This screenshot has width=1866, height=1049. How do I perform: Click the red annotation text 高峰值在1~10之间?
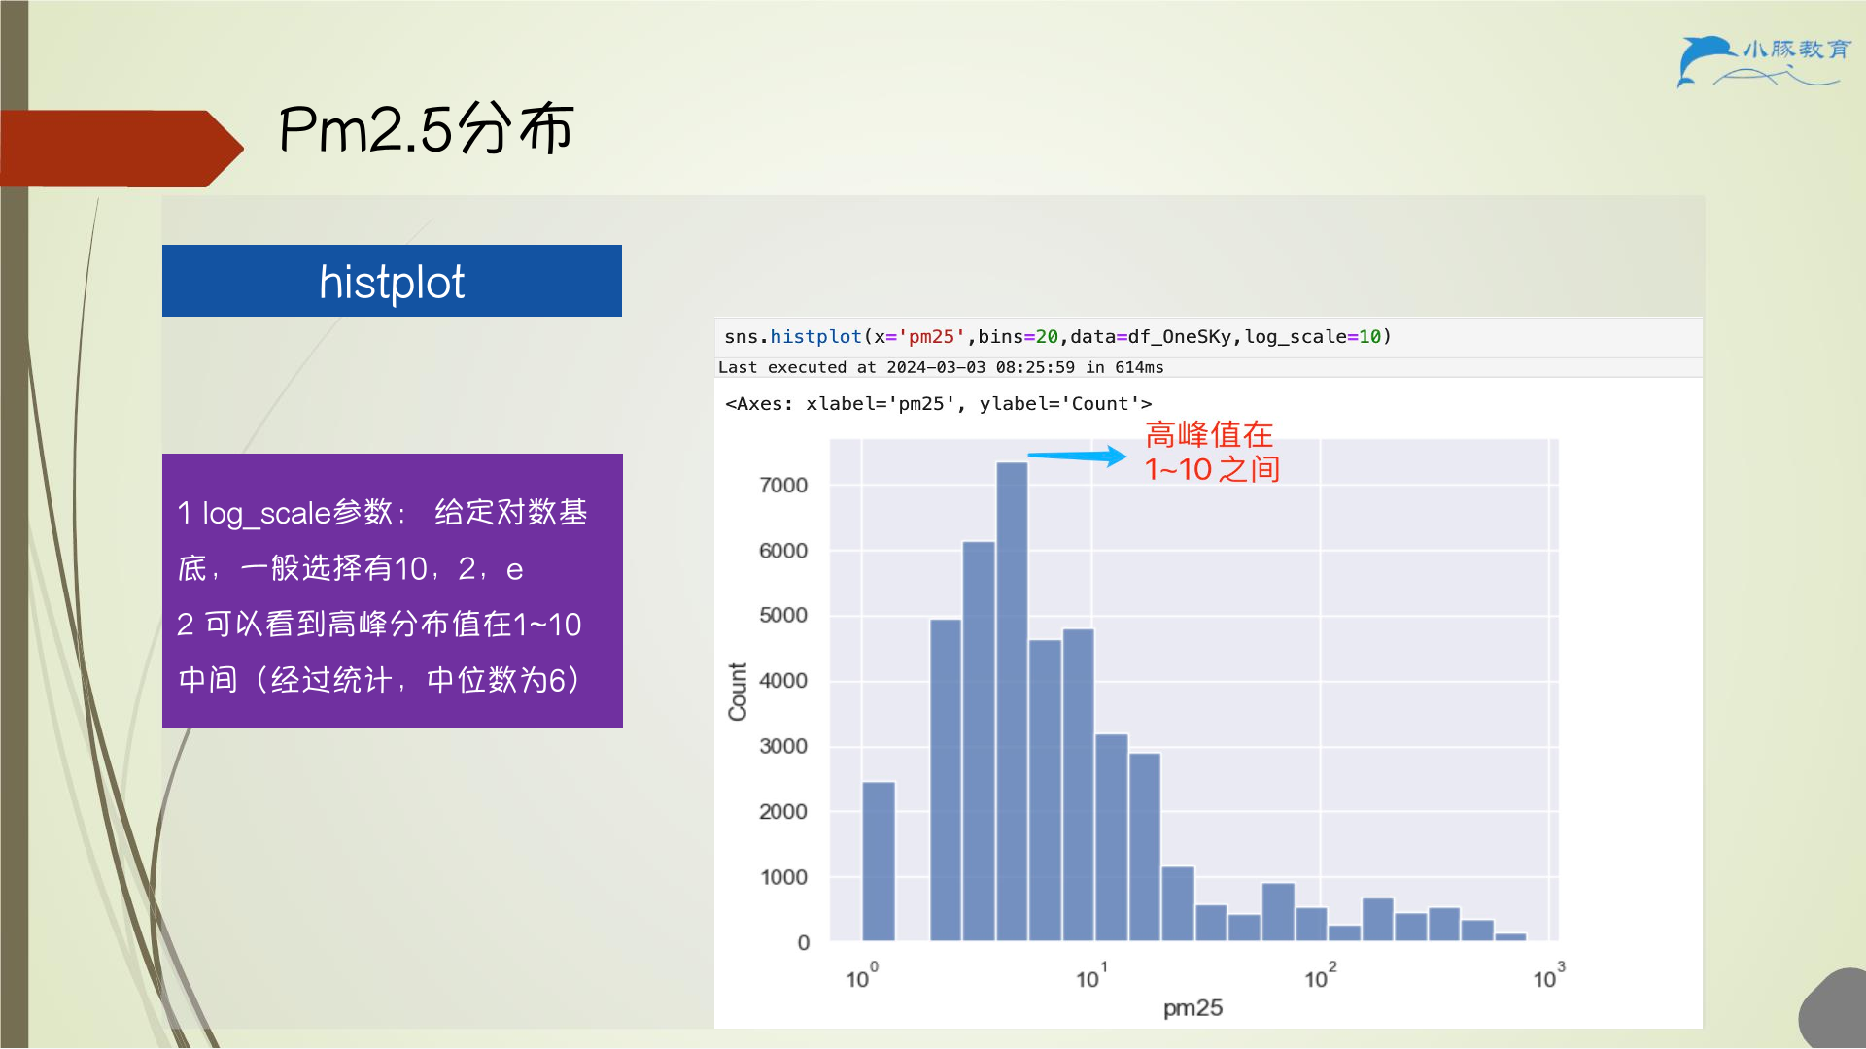[x=1212, y=453]
